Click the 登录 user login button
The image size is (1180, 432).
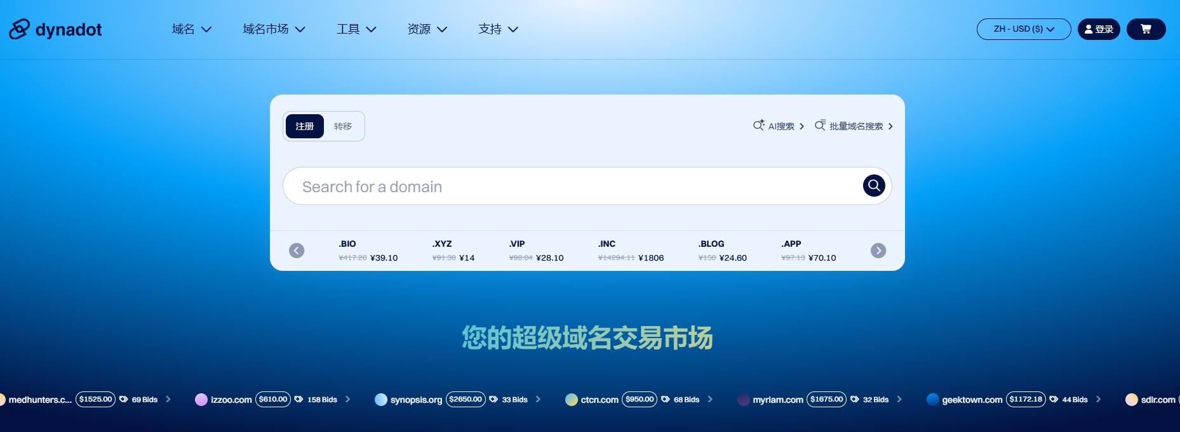click(1099, 29)
